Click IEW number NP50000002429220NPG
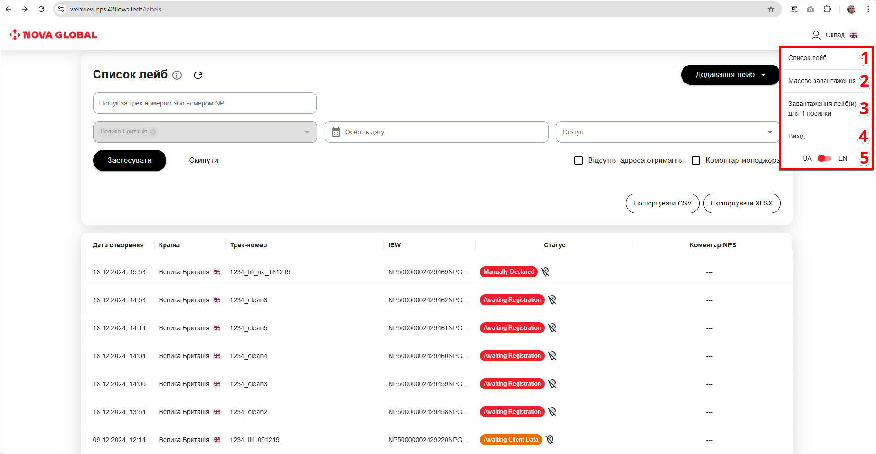Screen dimensions: 876x454 tap(428, 440)
